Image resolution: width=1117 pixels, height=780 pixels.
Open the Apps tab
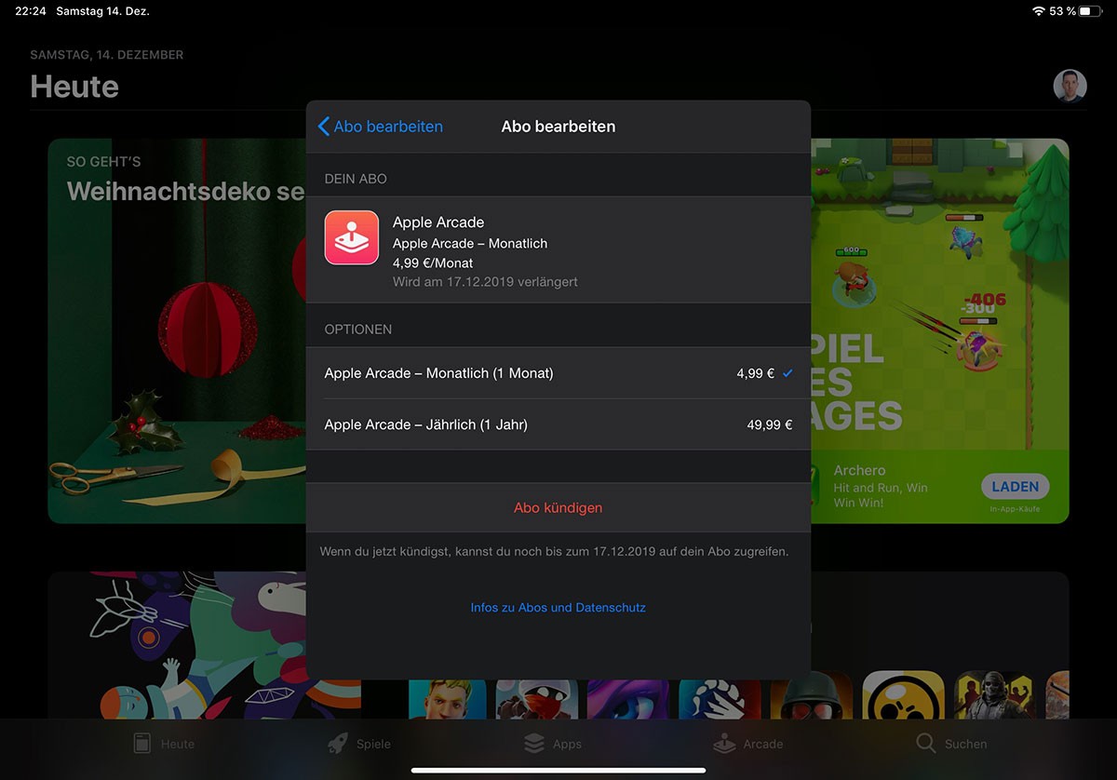(553, 744)
